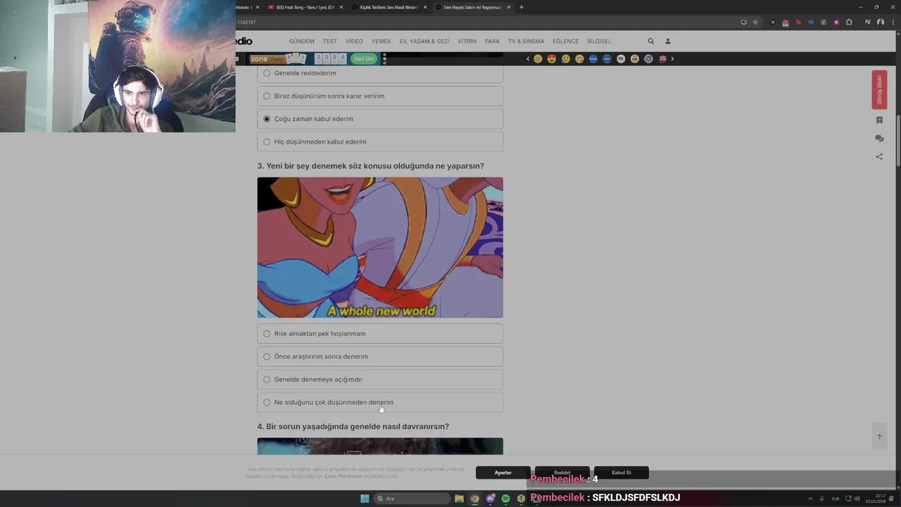901x507 pixels.
Task: Open Discord icon in the taskbar
Action: pos(490,499)
